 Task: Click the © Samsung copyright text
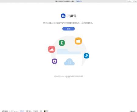click(14, 111)
